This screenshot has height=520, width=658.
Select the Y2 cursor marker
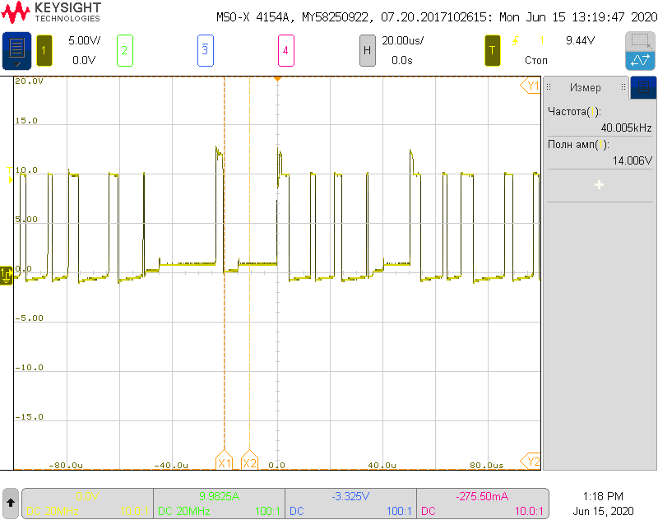[x=531, y=462]
